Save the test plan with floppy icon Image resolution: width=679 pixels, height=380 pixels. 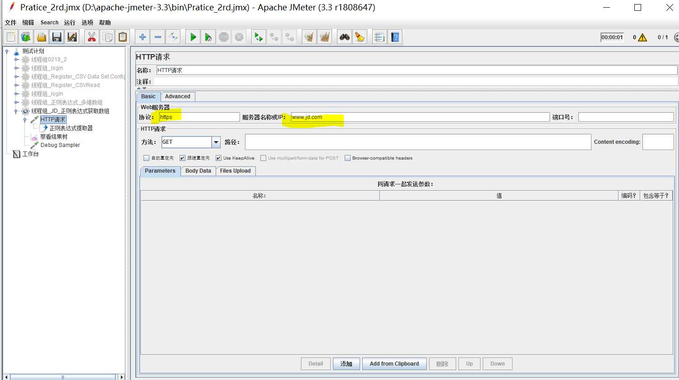[x=57, y=37]
